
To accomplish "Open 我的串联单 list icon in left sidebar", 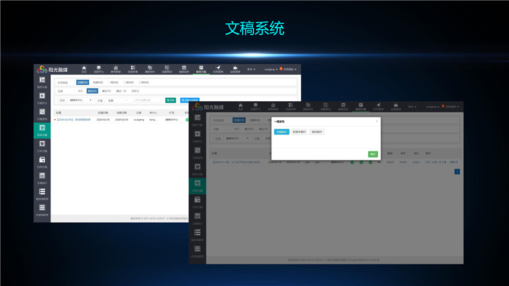I will click(42, 194).
